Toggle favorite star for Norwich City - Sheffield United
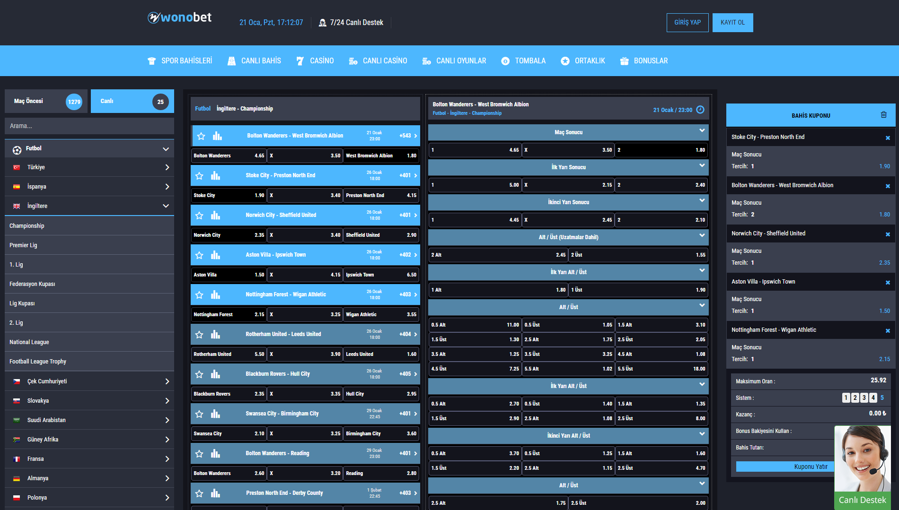 click(x=199, y=216)
